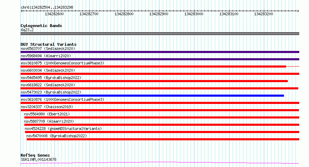309x167 pixels.
Task: Open nsv5968494 (Almarri2020) variant label
Action: [46, 56]
